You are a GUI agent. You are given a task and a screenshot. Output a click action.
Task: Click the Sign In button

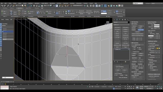point(138,3)
